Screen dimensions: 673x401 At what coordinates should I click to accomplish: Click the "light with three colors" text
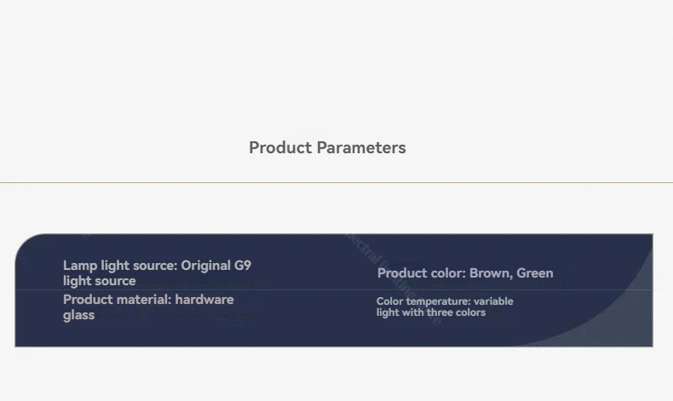[431, 312]
